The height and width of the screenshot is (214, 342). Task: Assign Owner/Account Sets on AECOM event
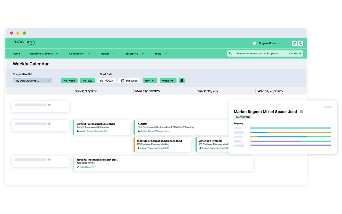(x=155, y=131)
